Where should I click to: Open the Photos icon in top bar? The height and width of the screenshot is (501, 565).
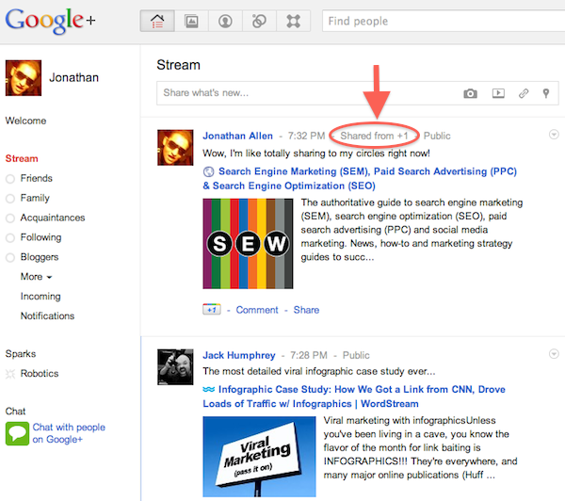pyautogui.click(x=191, y=21)
